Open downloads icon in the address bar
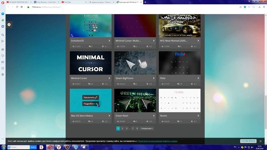This screenshot has width=267, height=150. [259, 7]
